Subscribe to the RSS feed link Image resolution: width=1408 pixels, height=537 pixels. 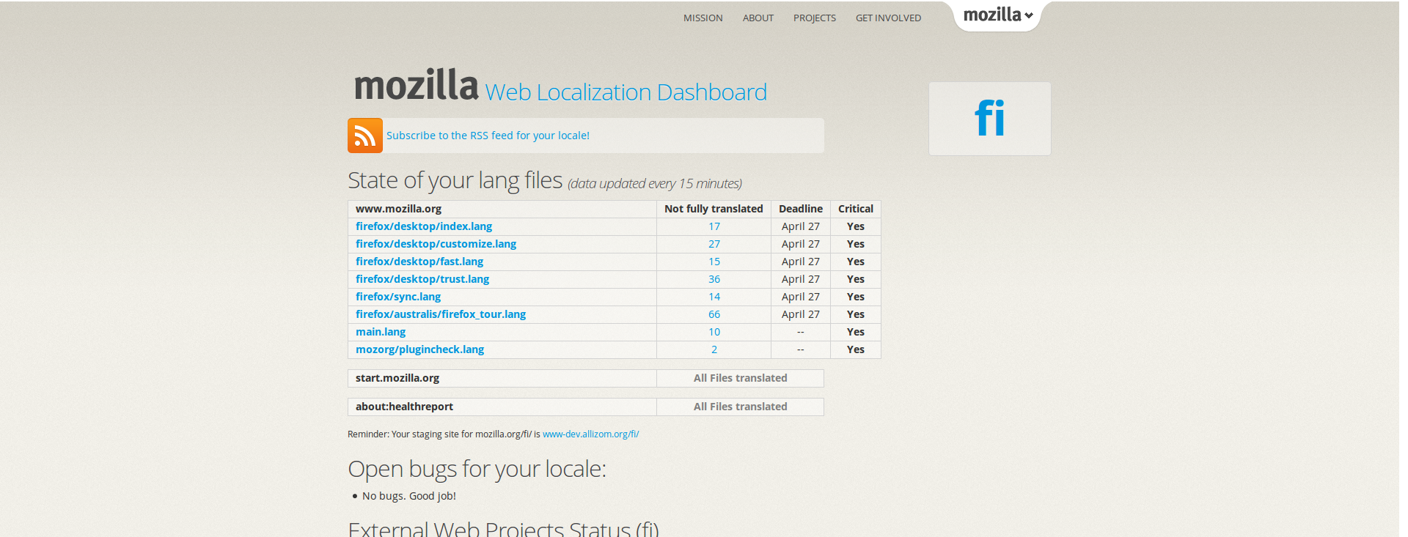pos(488,136)
